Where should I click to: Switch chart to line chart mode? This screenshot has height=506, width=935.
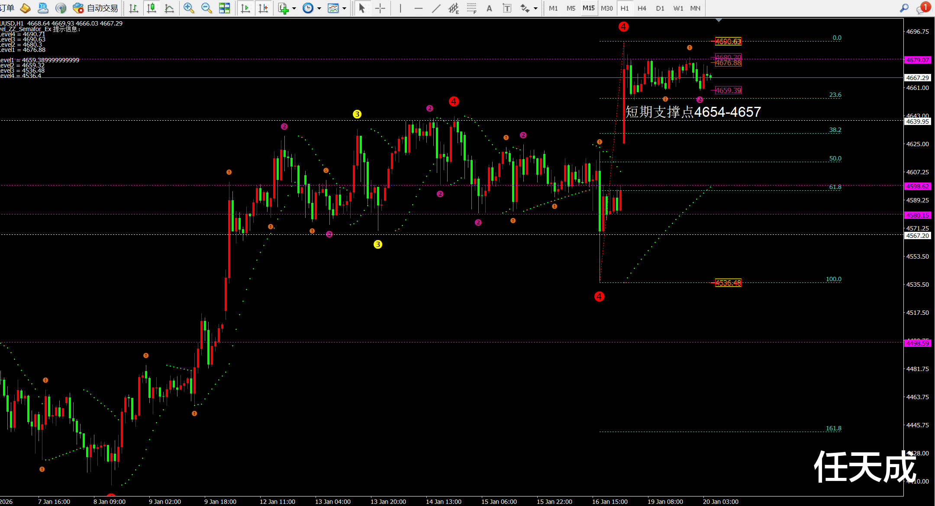pyautogui.click(x=169, y=8)
